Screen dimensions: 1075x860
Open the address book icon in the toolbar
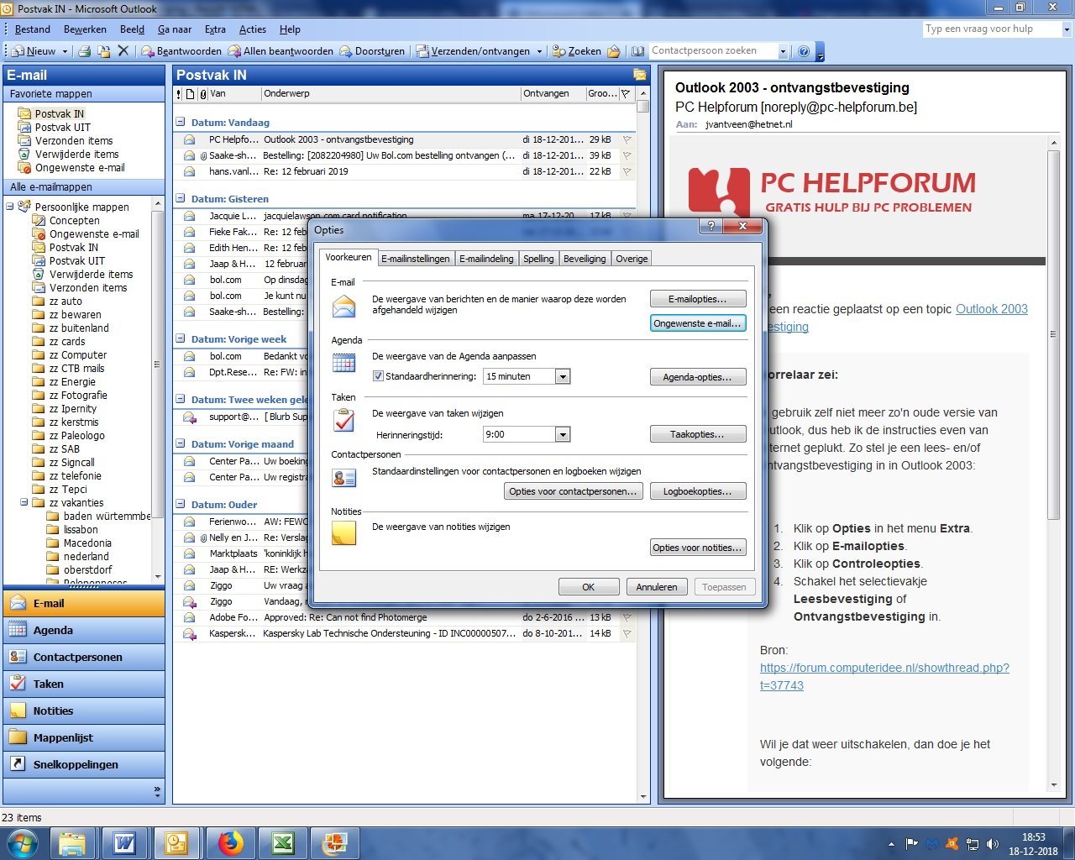(638, 51)
